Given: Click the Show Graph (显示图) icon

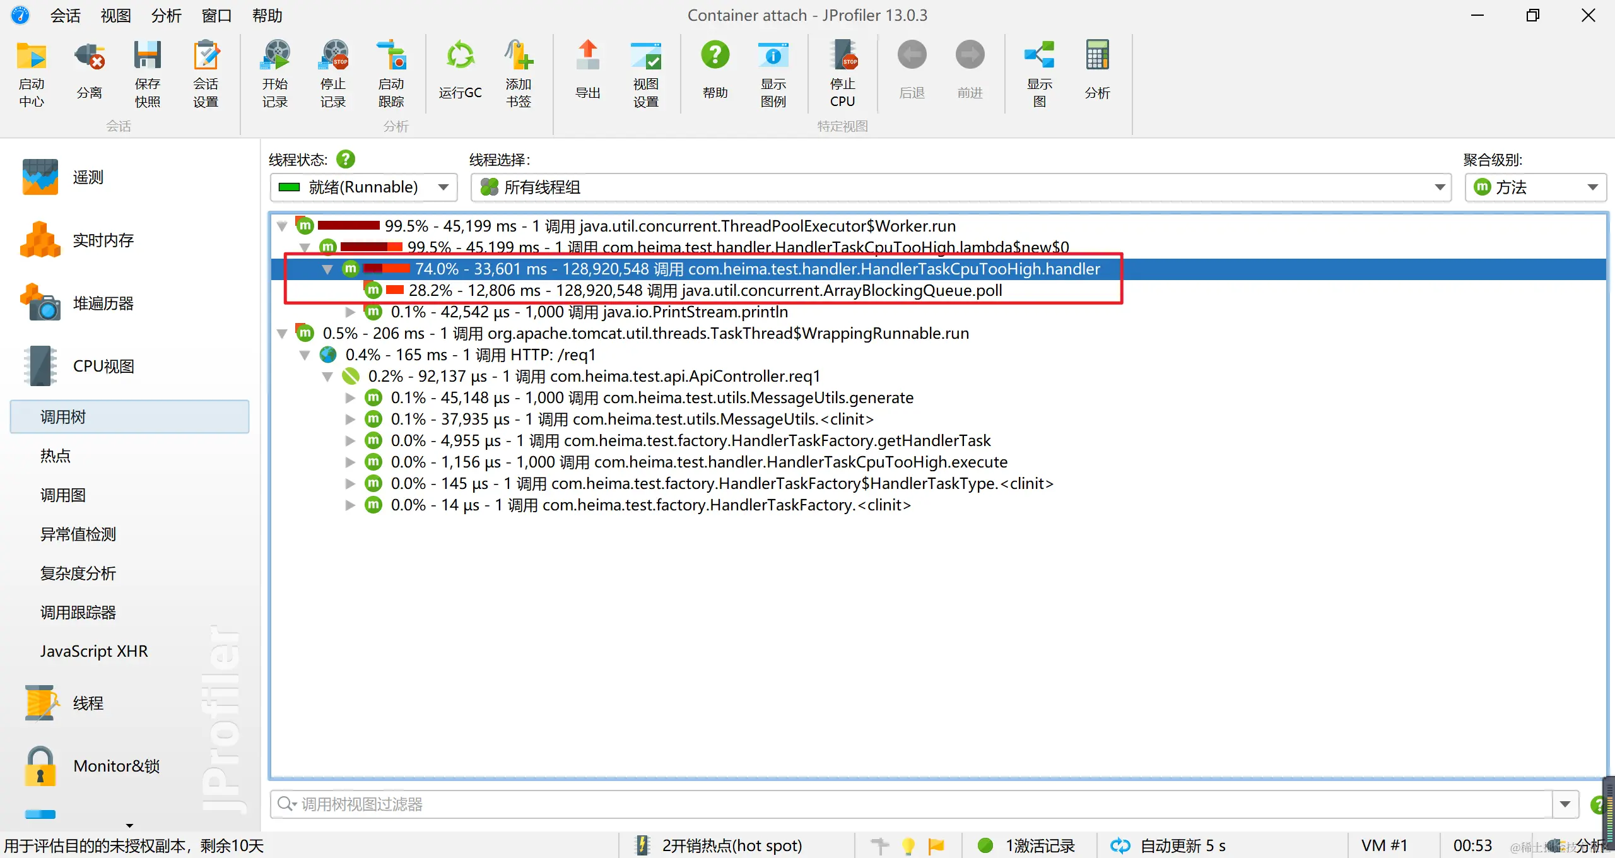Looking at the screenshot, I should pos(1039,57).
